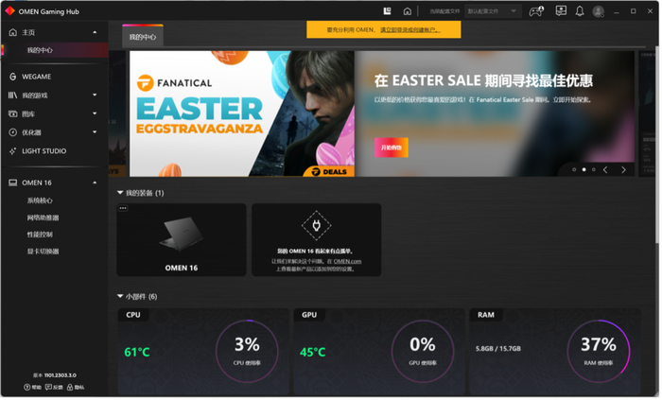Image resolution: width=662 pixels, height=400 pixels.
Task: Click the GPU 0% usage gauge
Action: coord(423,351)
